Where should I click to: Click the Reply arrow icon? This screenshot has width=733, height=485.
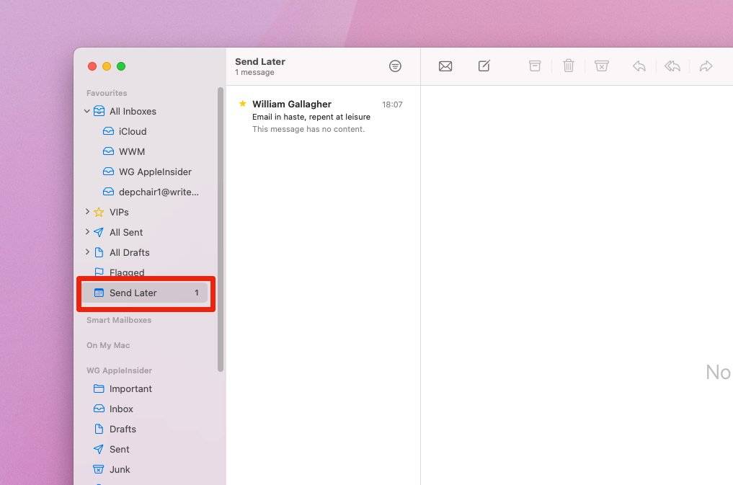(639, 66)
